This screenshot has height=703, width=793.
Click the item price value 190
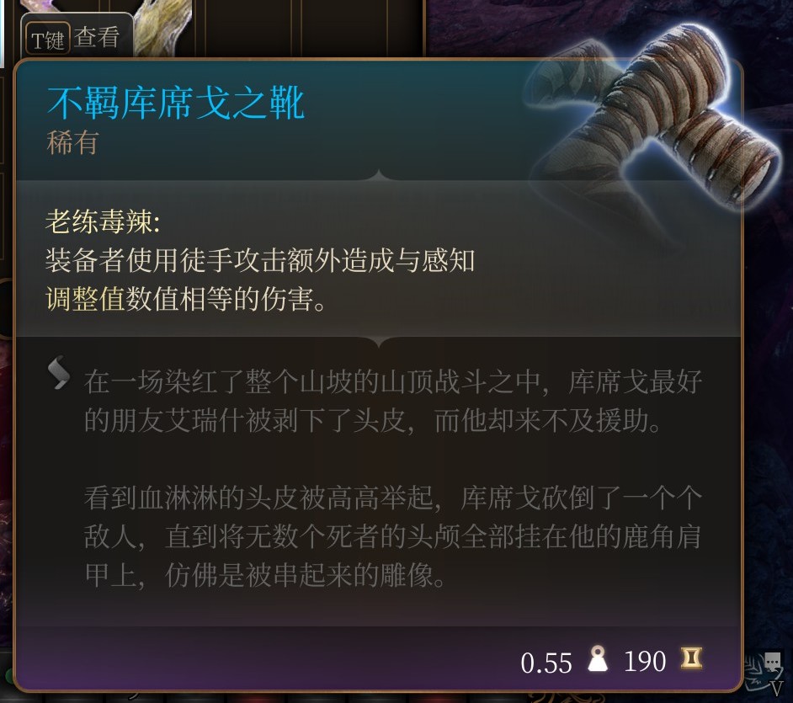(x=645, y=662)
